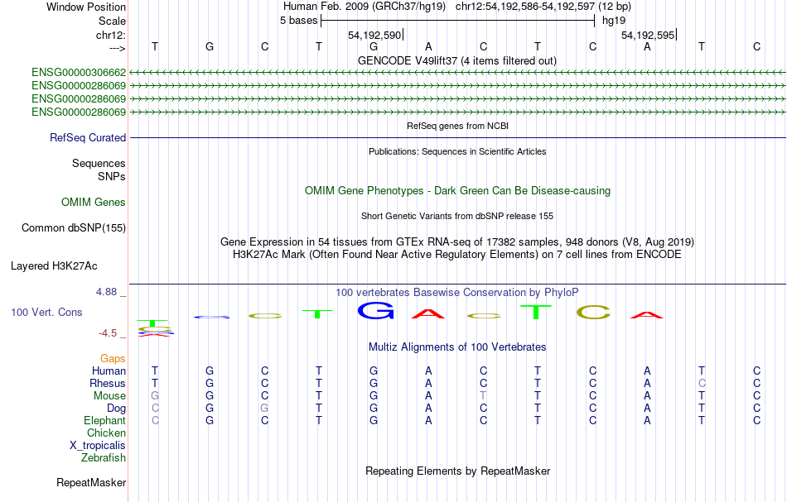Click the Dog species label

pos(116,409)
